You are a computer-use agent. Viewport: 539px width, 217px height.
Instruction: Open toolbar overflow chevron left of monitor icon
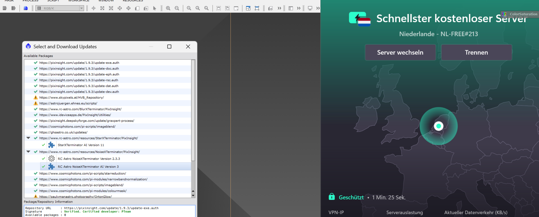coord(299,8)
